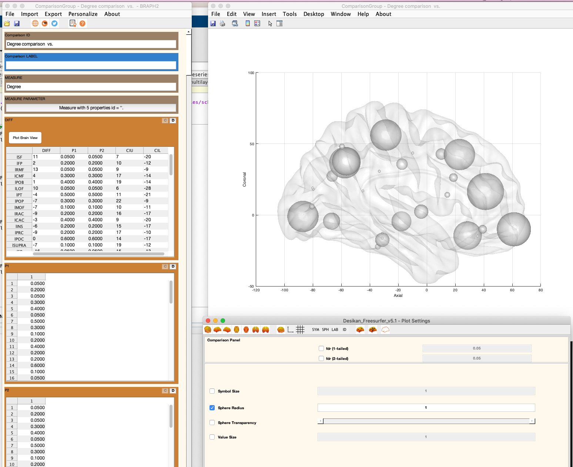Select the edit plot arrow pointer tool
The image size is (573, 467).
(x=270, y=23)
